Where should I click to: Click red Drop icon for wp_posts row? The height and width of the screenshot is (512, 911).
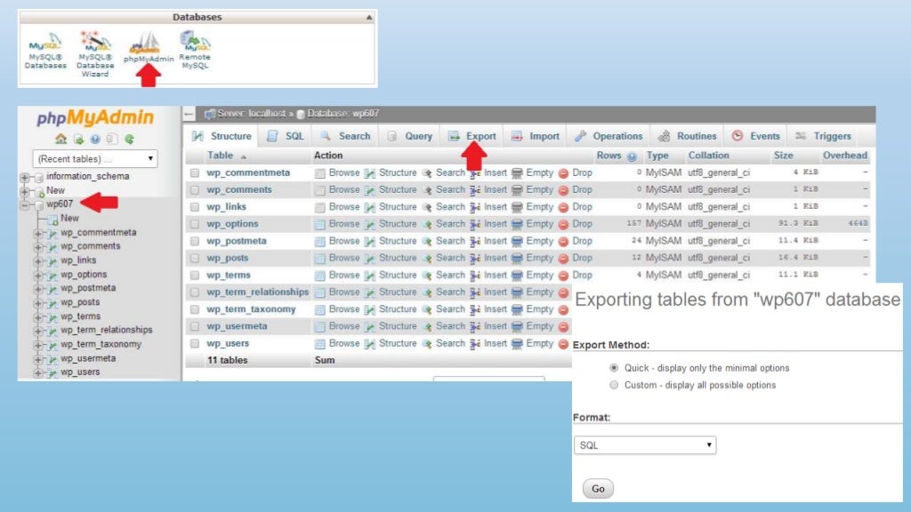pos(563,259)
